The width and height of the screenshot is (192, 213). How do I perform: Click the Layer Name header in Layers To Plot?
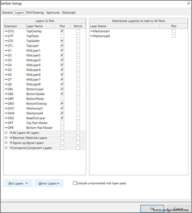[x=40, y=26]
